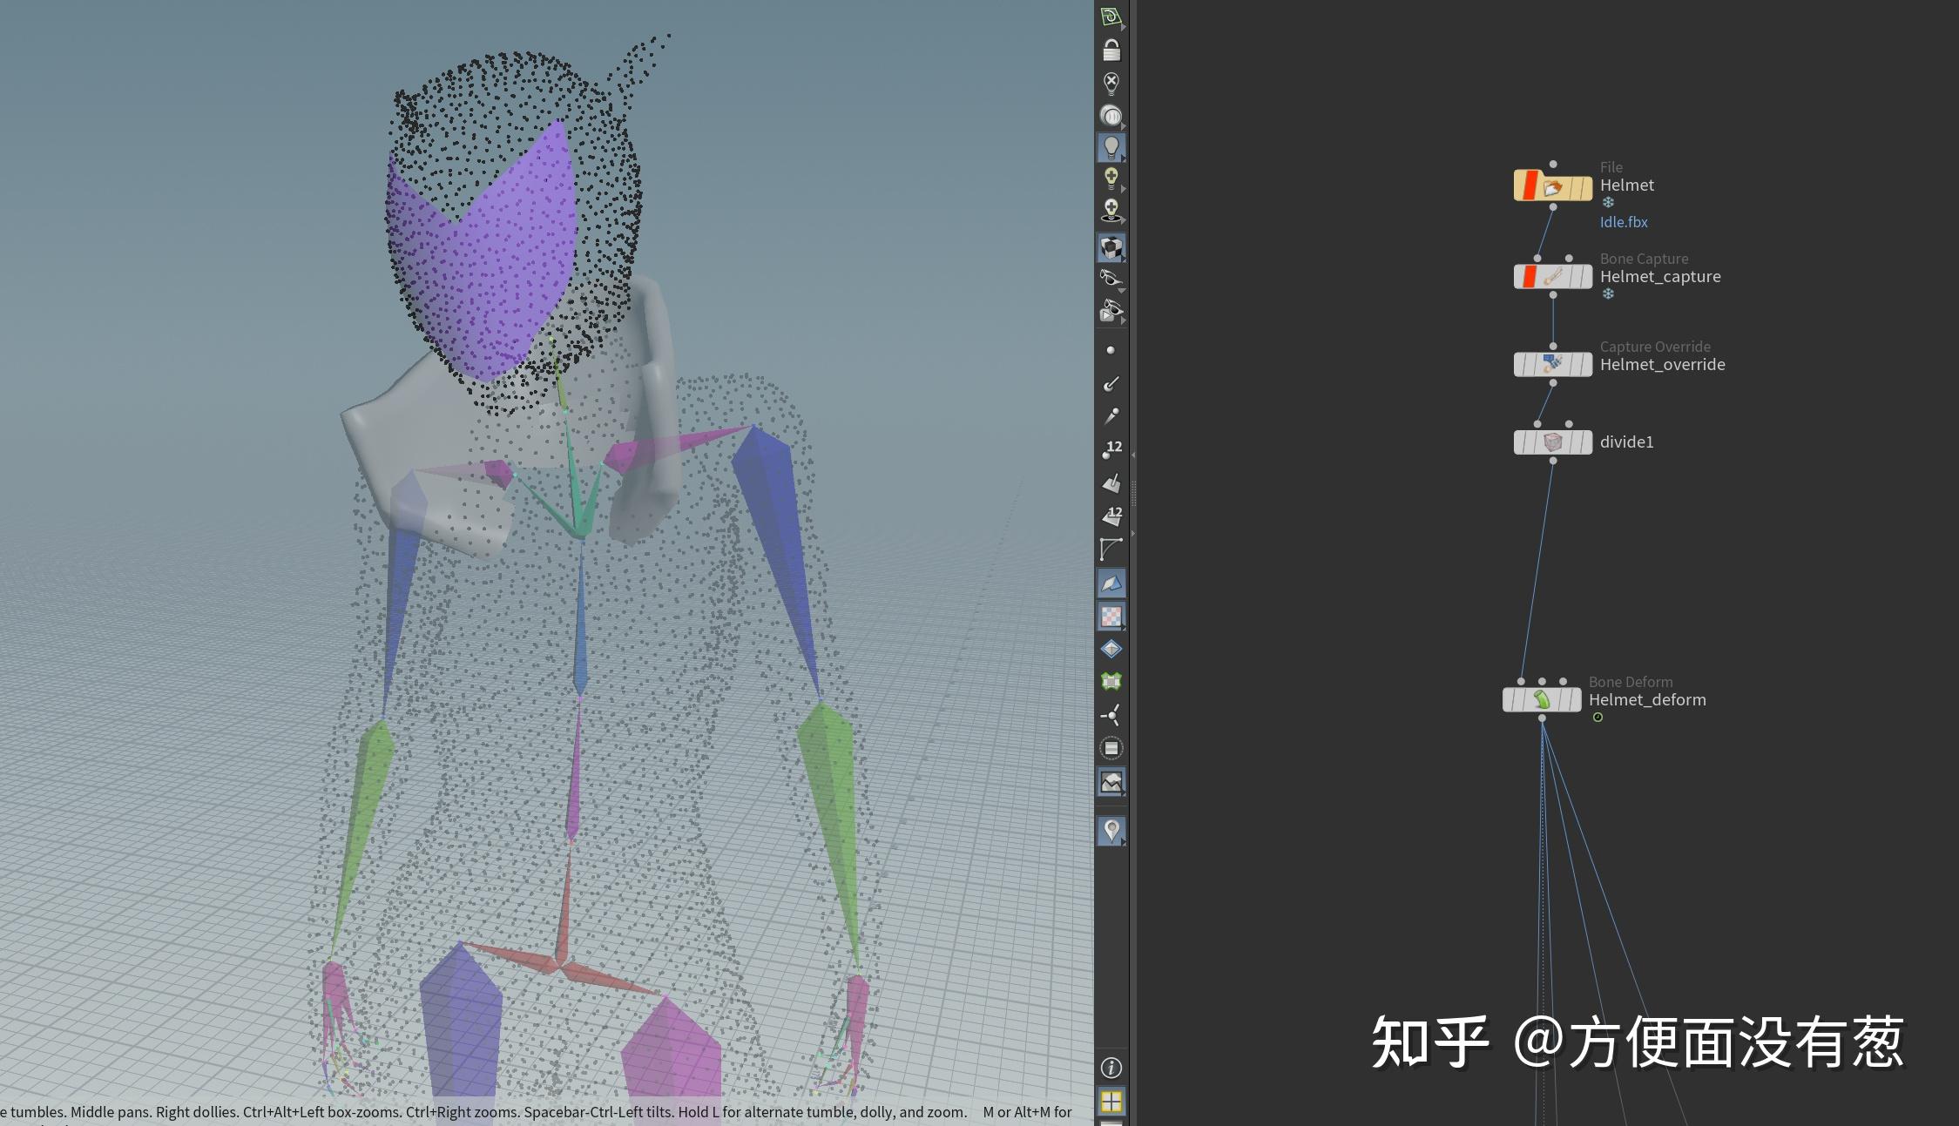Click the map pin marker icon
Image resolution: width=1959 pixels, height=1126 pixels.
click(1111, 831)
